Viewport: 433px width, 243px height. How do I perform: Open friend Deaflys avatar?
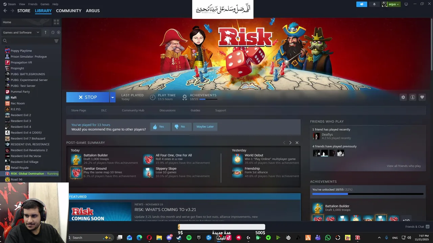pyautogui.click(x=316, y=136)
